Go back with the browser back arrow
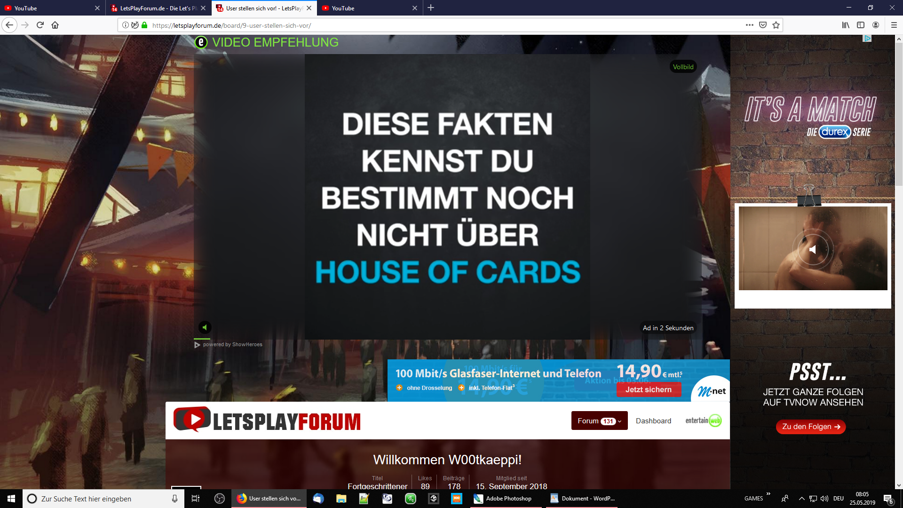The width and height of the screenshot is (903, 508). [9, 25]
